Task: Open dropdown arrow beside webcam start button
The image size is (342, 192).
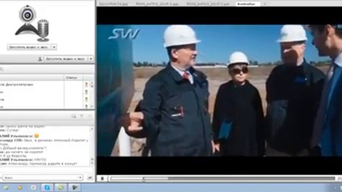Action: [x=54, y=47]
